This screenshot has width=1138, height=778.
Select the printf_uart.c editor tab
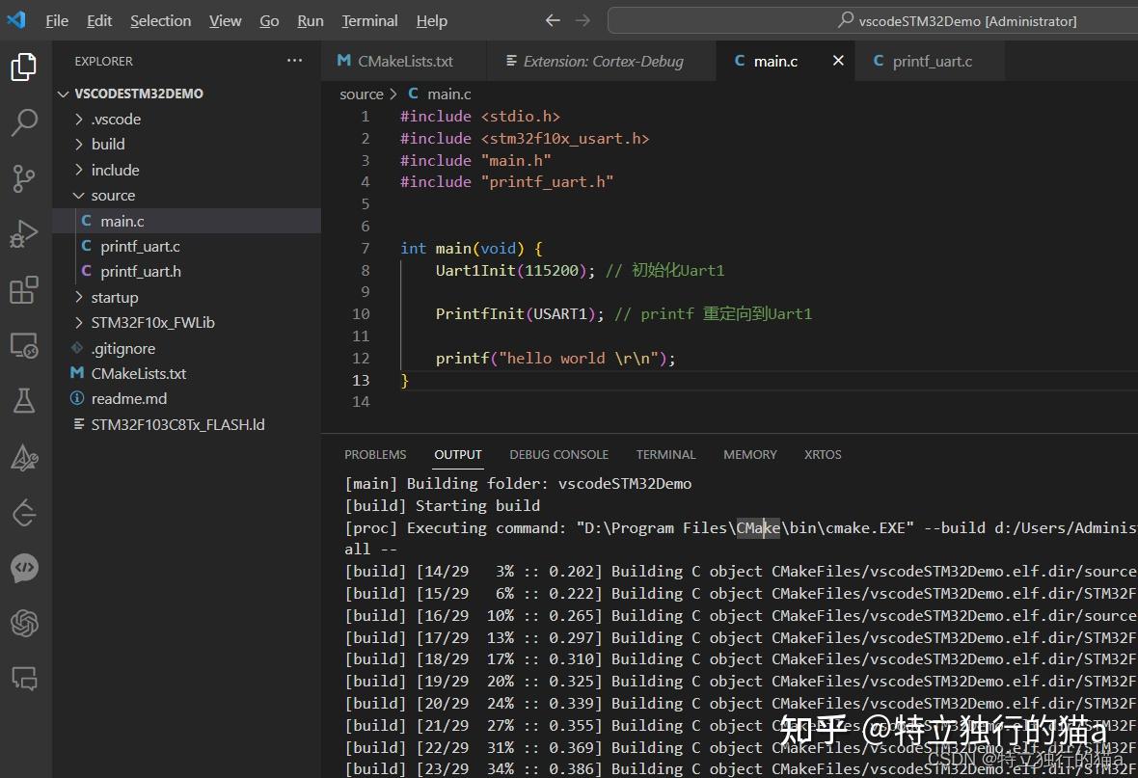[x=929, y=60]
